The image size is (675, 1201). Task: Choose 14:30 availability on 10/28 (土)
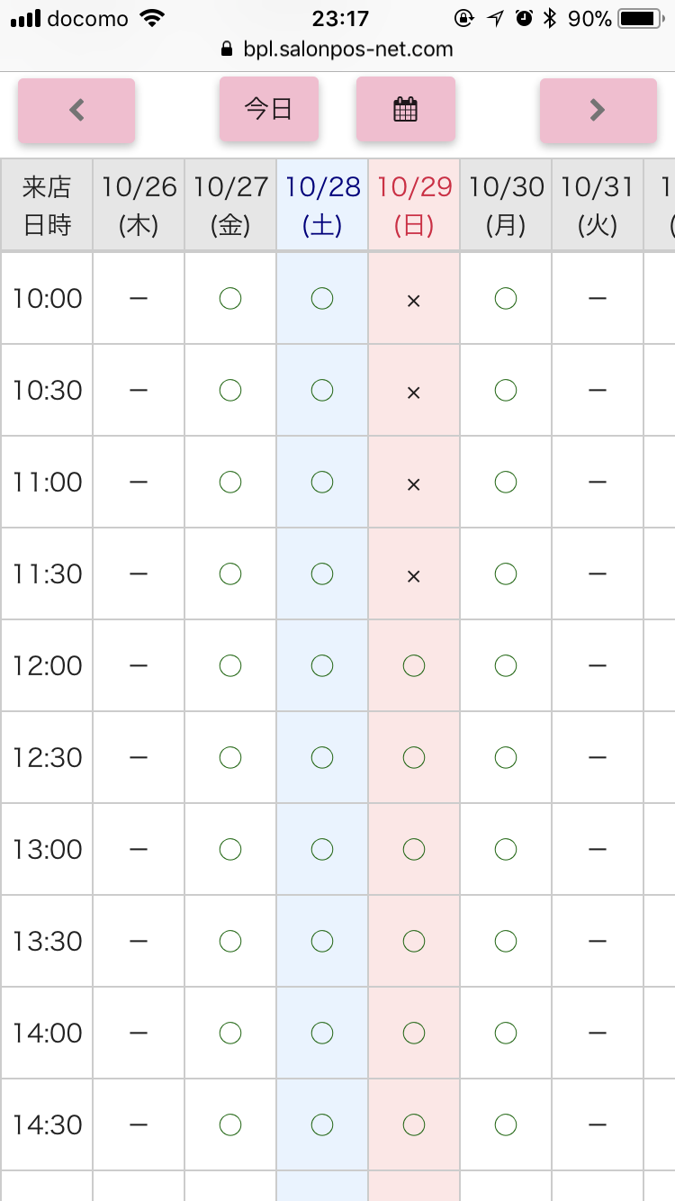(x=322, y=1124)
